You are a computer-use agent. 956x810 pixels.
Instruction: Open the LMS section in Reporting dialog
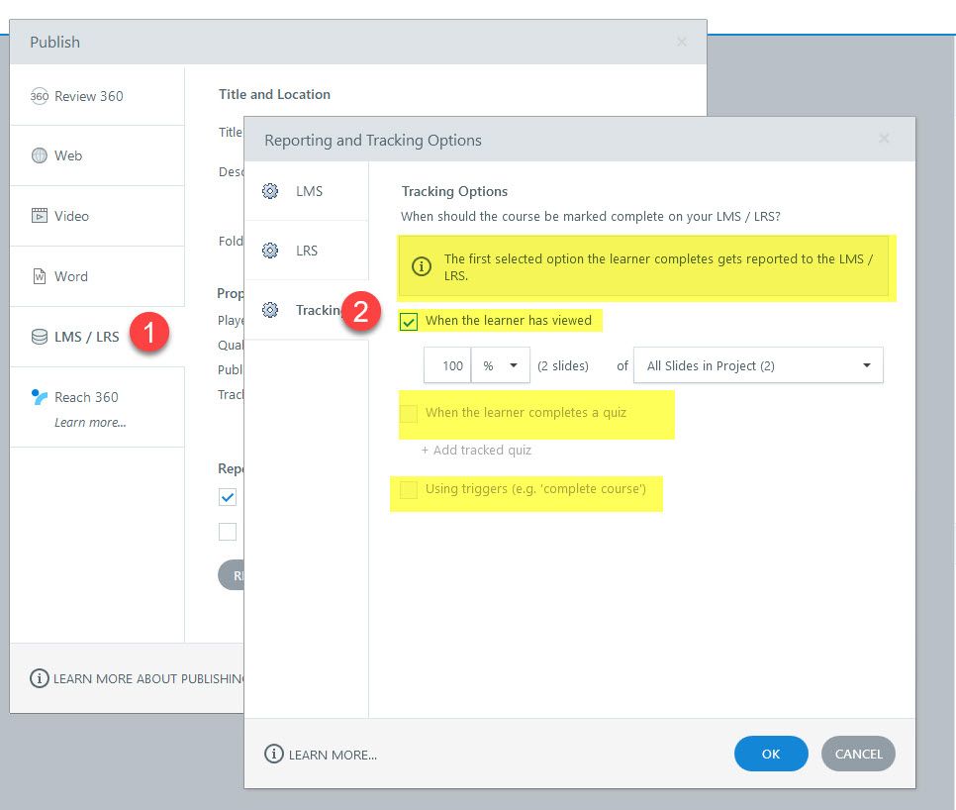(x=307, y=191)
